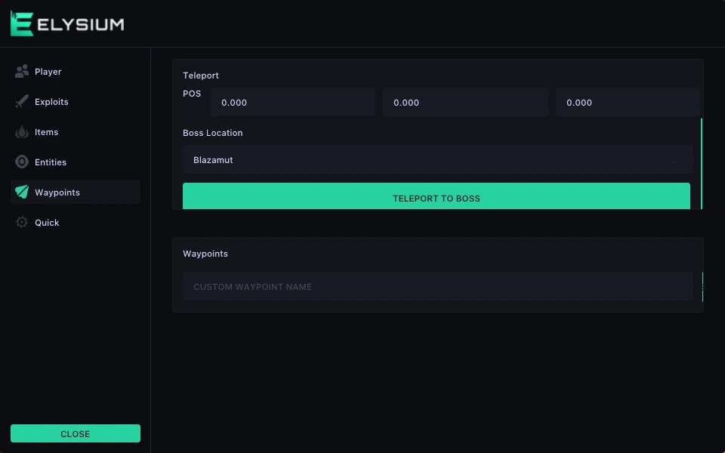Screen dimensions: 725x453
Task: Go to the Items section
Action: (x=76, y=132)
